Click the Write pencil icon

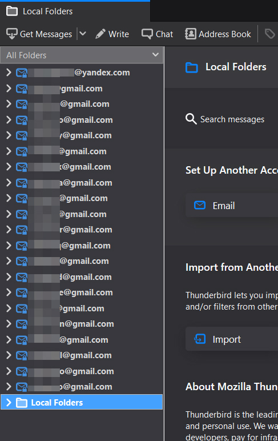[100, 34]
